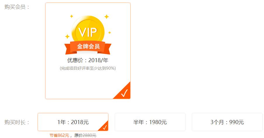Select the 1年:2018元 duration option
264x138 pixels.
coord(73,122)
